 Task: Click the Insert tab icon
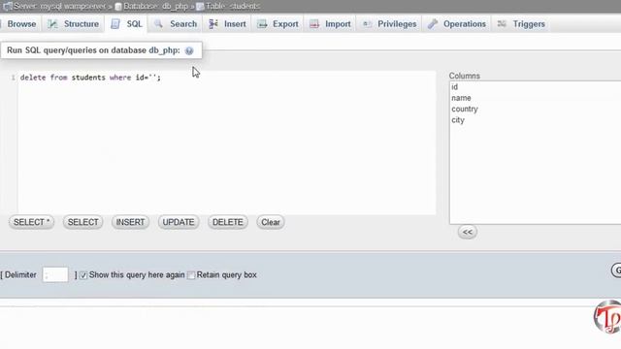pos(213,23)
